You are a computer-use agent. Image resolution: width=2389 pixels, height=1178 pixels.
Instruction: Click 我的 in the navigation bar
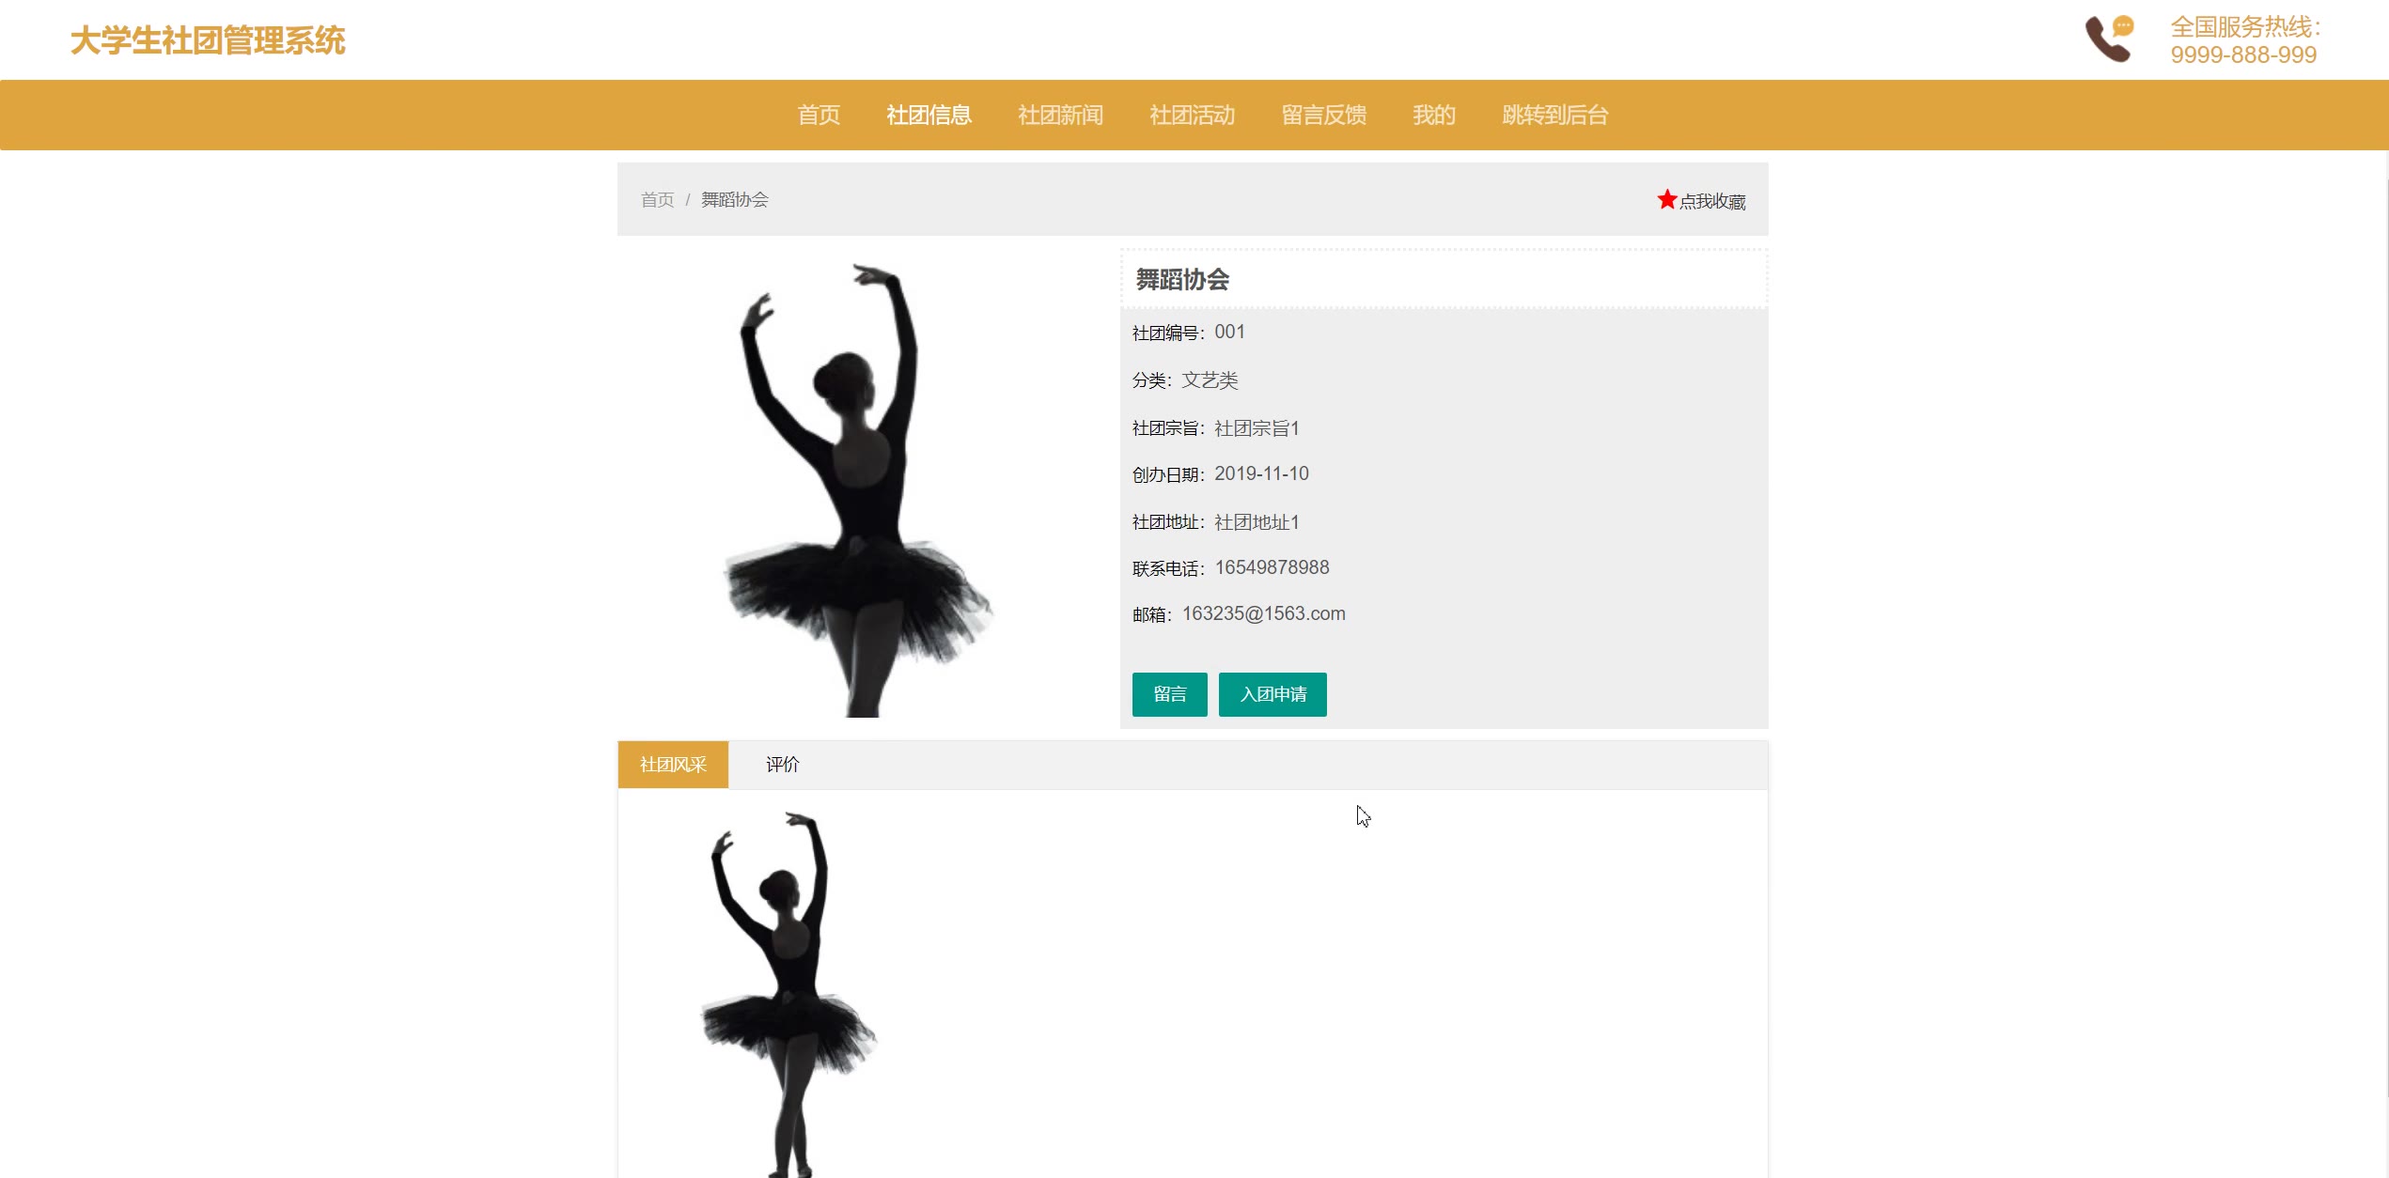tap(1433, 115)
